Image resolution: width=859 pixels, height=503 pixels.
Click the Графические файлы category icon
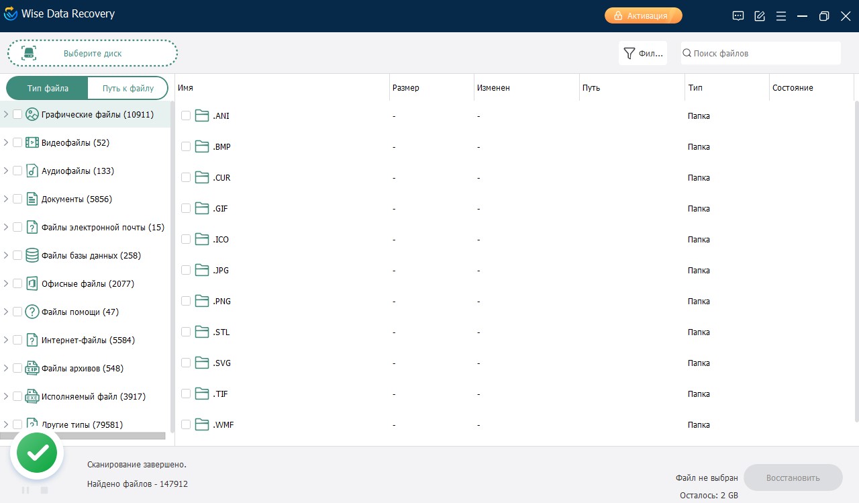pos(32,115)
